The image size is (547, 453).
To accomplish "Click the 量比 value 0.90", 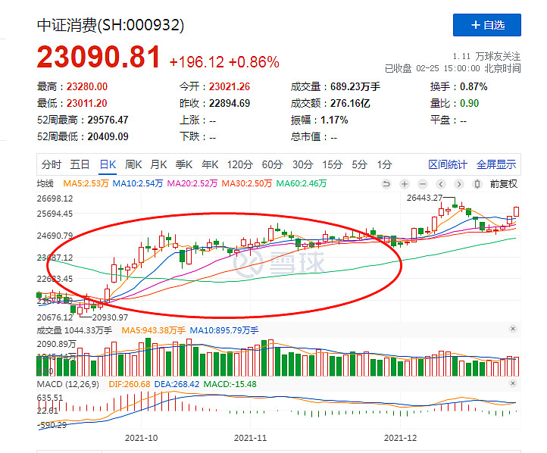I will [469, 103].
